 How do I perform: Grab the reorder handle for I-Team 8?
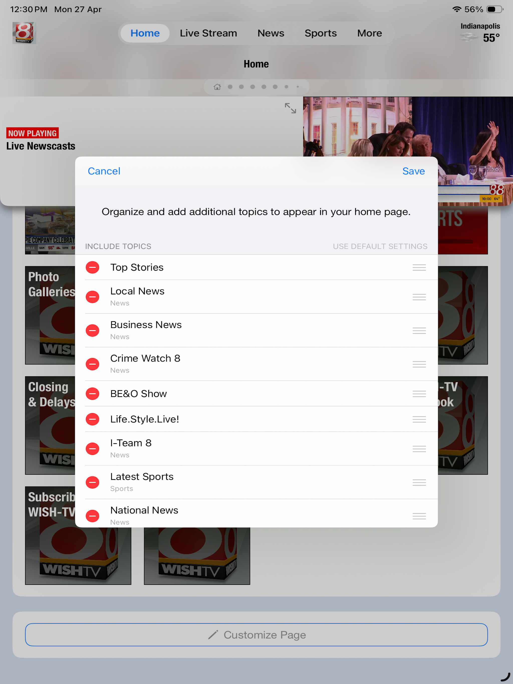pyautogui.click(x=419, y=449)
